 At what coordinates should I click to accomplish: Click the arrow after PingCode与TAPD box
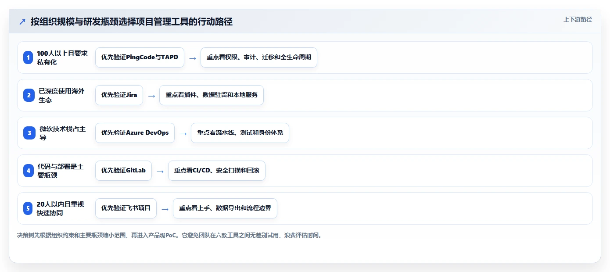[x=193, y=58]
